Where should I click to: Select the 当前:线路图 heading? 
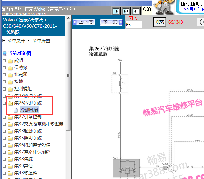click(19, 53)
